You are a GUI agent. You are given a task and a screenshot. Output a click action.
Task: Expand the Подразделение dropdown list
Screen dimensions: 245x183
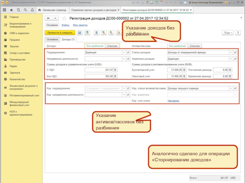pyautogui.click(x=124, y=52)
